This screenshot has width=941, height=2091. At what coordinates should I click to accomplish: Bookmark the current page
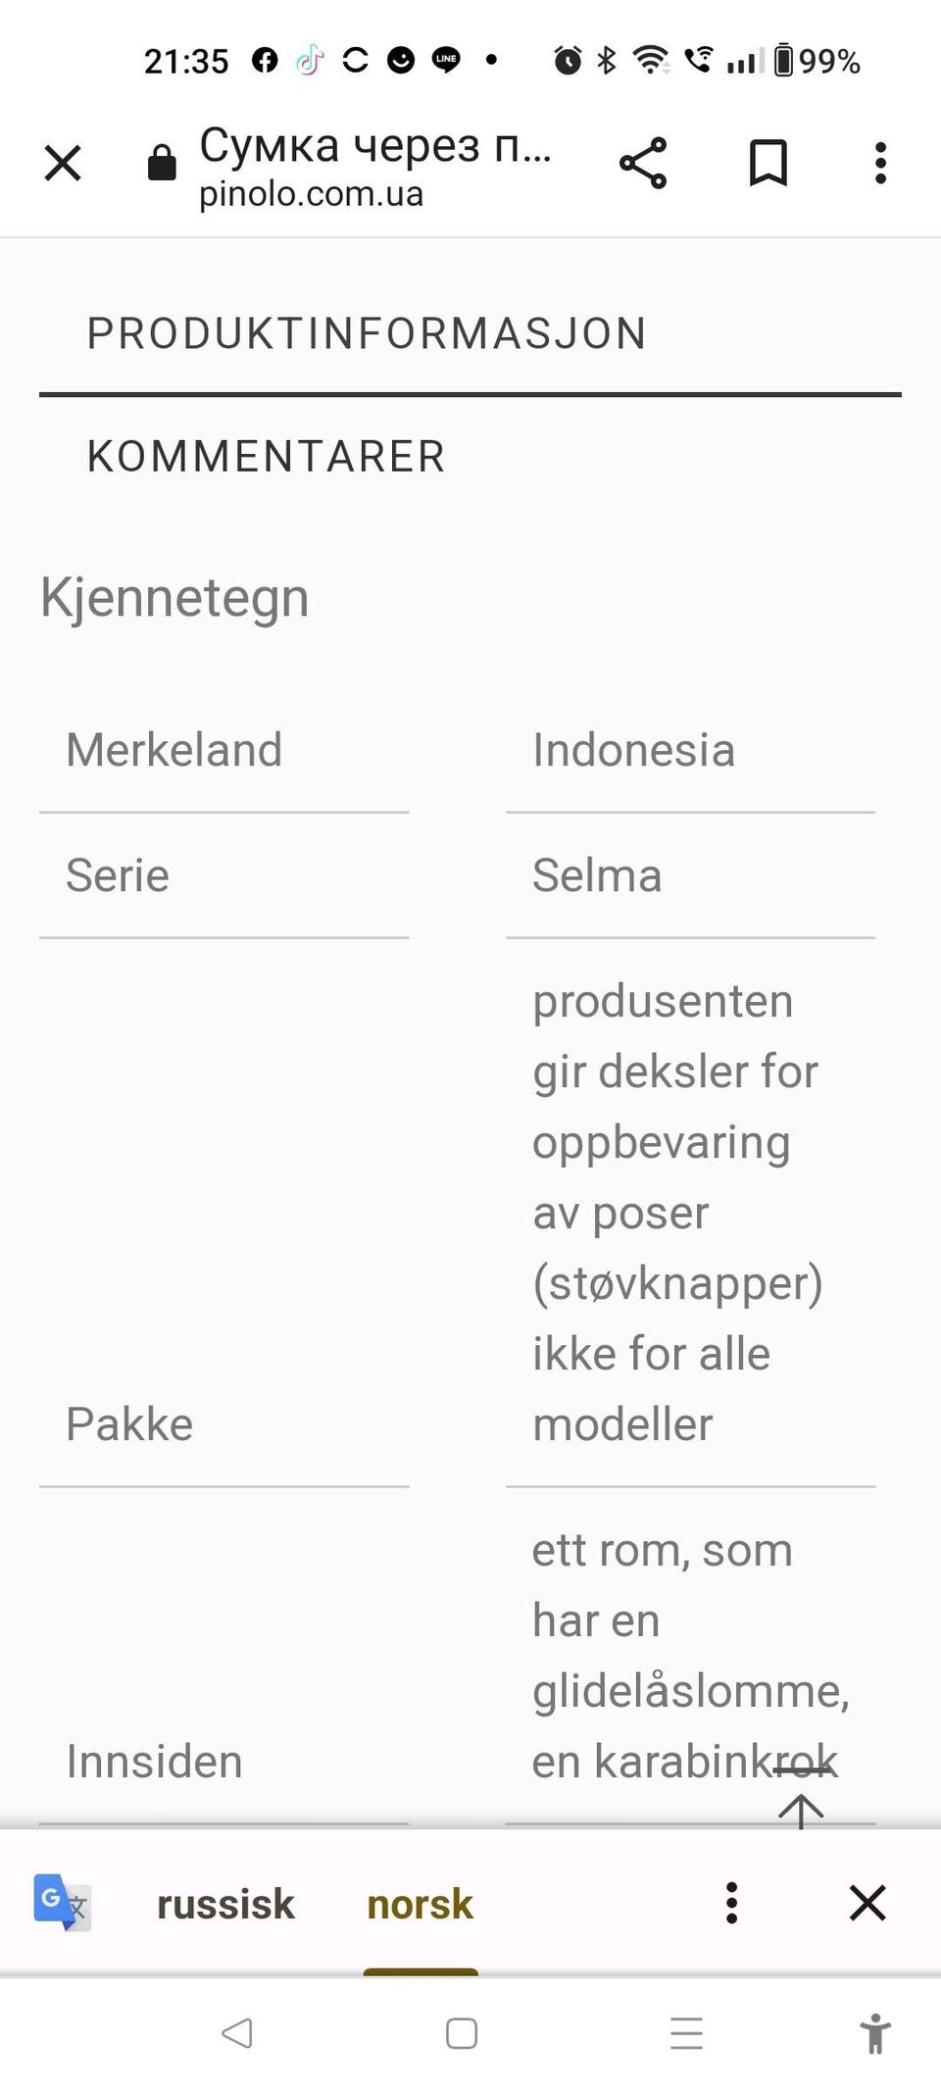[x=768, y=163]
